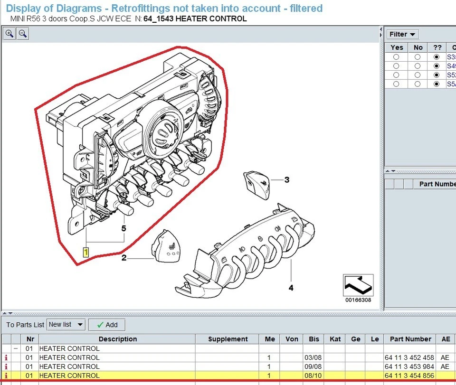456x385 pixels.
Task: Click Part Number header in parts table
Action: point(410,339)
